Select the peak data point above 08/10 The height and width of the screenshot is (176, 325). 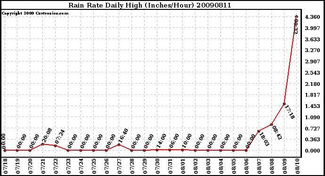[297, 16]
